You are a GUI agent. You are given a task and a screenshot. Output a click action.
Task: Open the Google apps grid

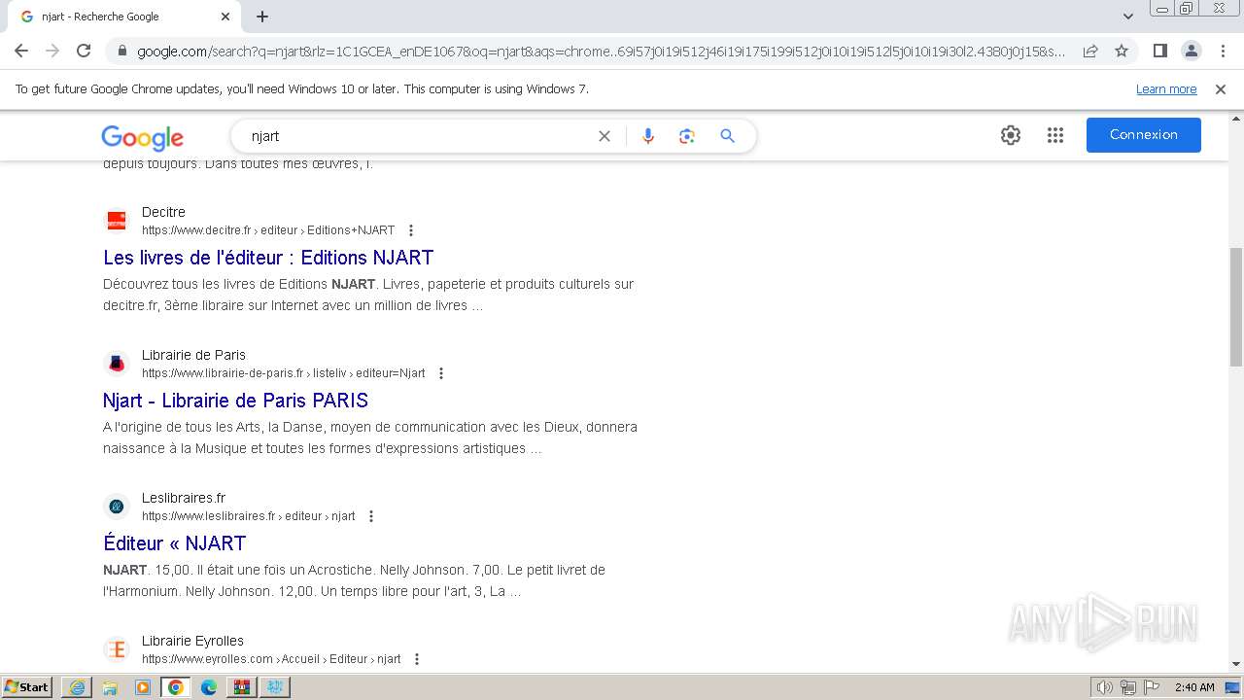click(1055, 135)
